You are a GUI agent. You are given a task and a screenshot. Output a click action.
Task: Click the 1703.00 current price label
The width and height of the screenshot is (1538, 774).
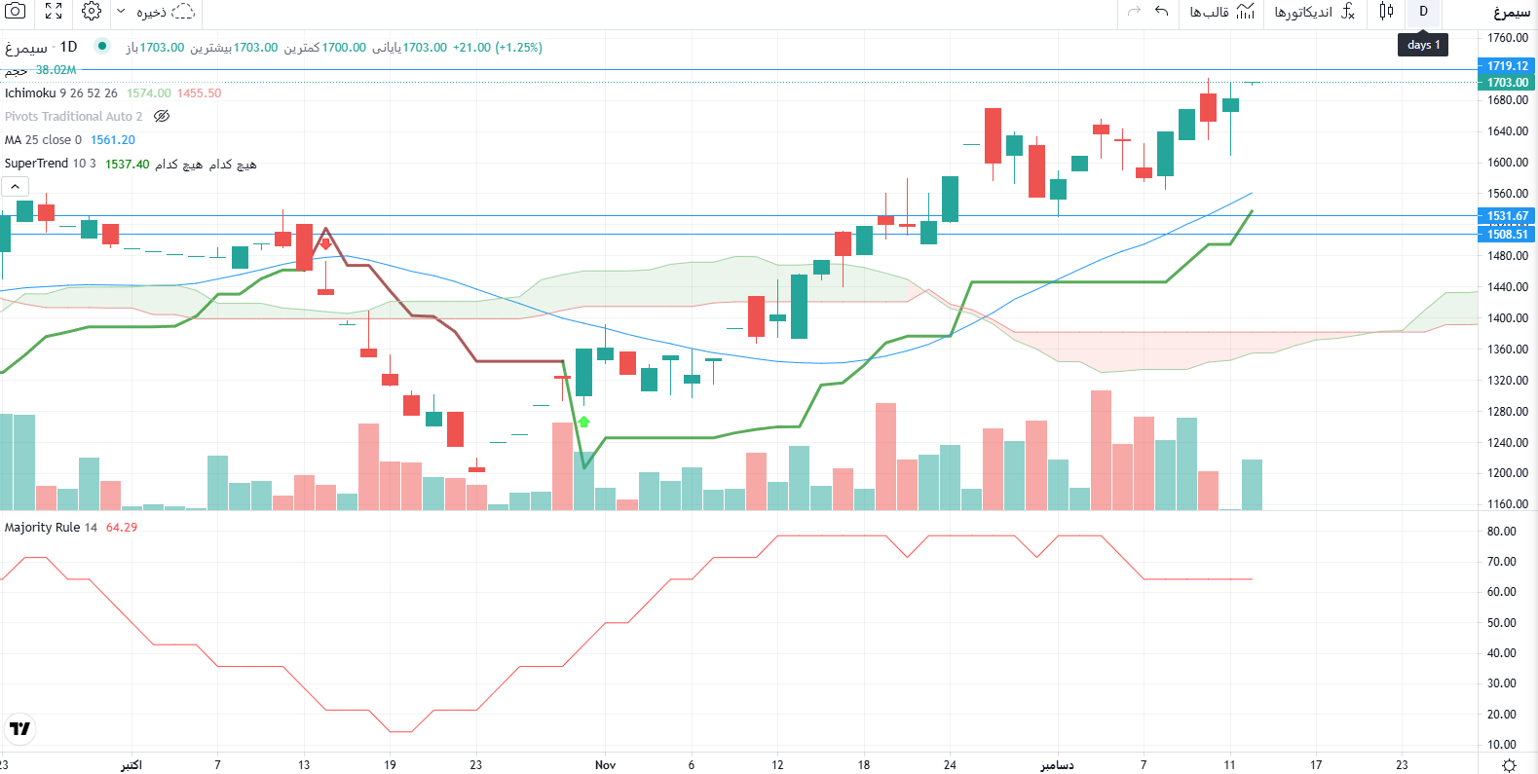point(1507,83)
